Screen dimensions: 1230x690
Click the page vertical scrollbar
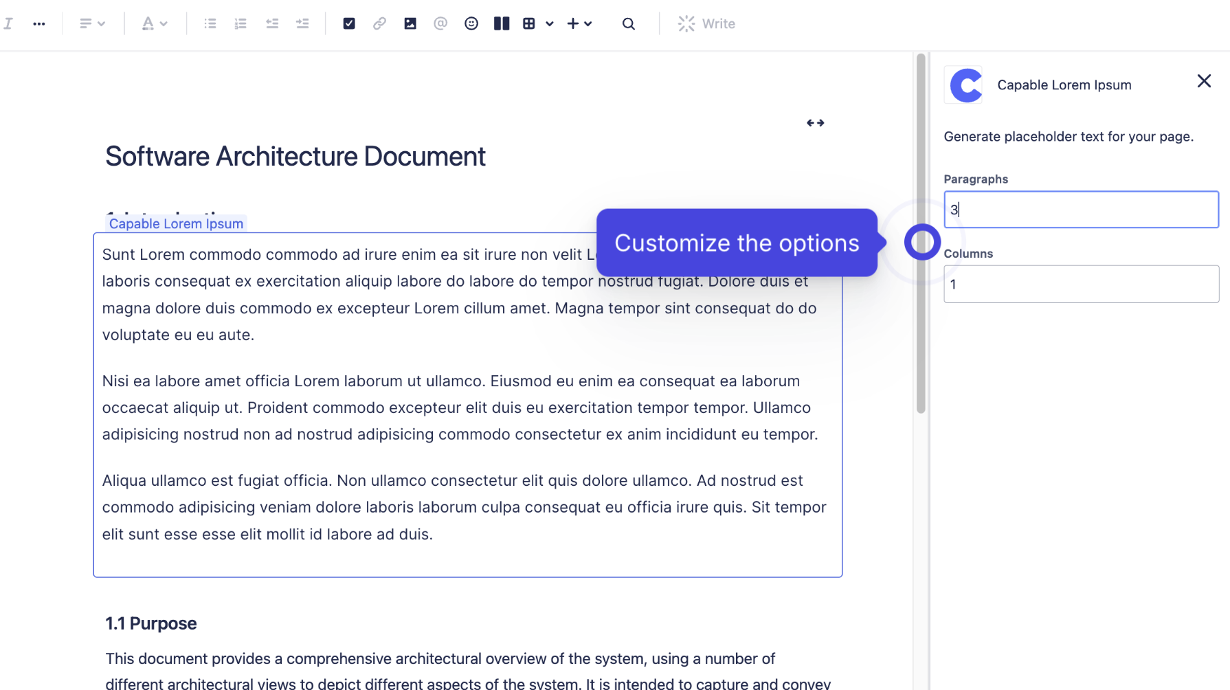click(x=921, y=234)
